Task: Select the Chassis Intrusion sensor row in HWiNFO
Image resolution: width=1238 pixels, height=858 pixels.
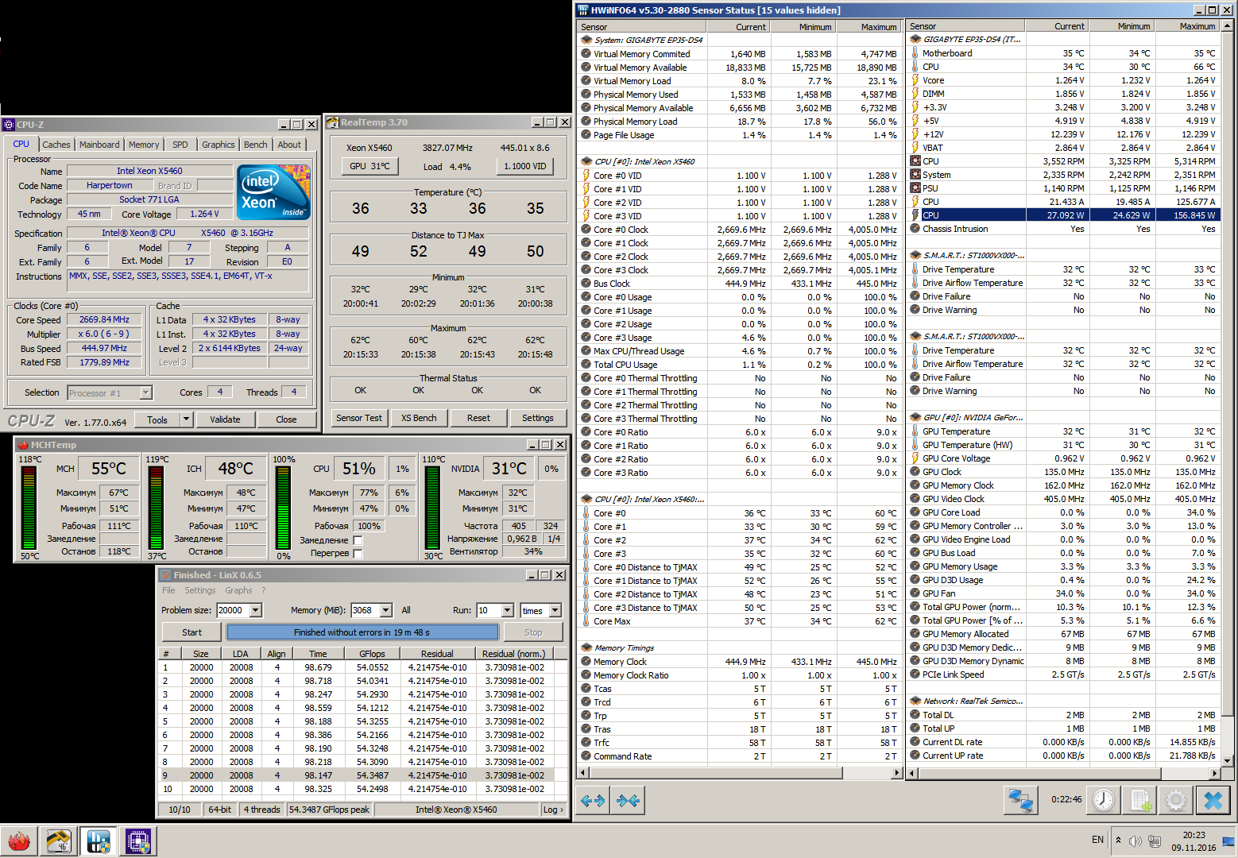Action: tap(1062, 229)
